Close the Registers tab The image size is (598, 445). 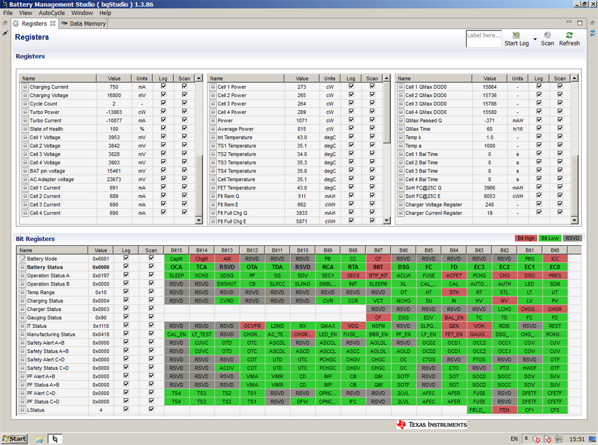(x=53, y=23)
